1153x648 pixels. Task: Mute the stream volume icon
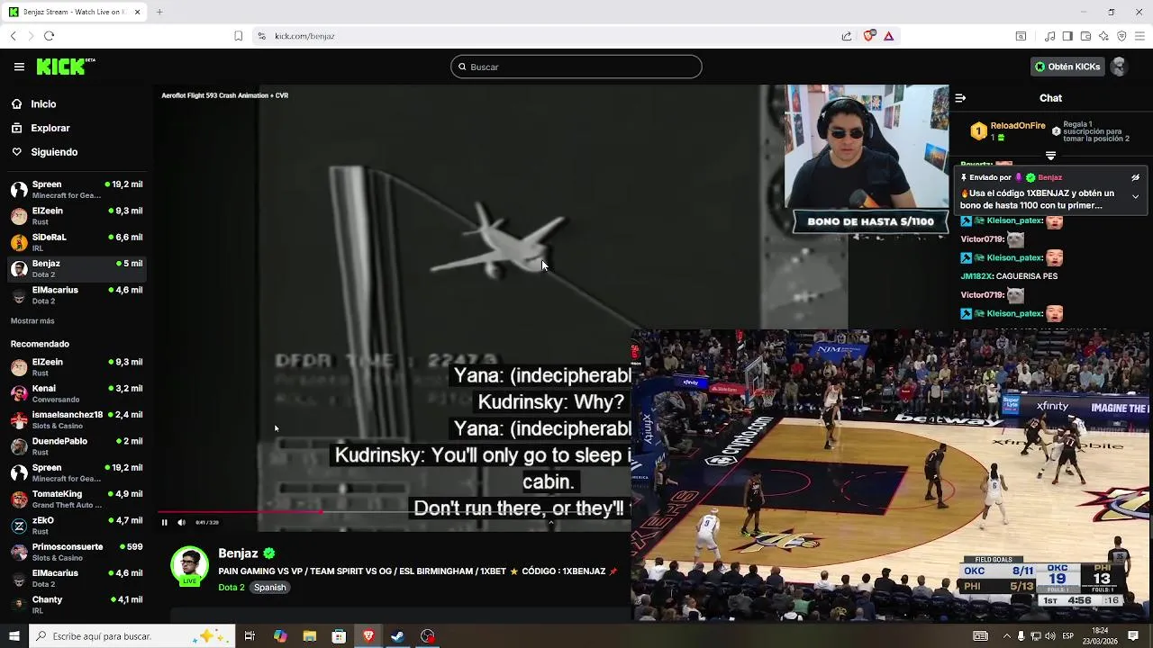coord(181,522)
